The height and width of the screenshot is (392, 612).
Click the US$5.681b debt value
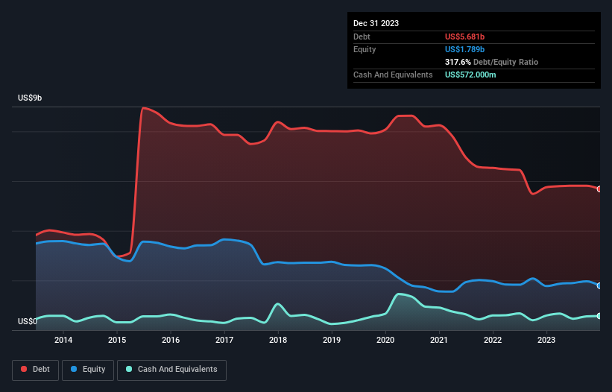tap(464, 37)
